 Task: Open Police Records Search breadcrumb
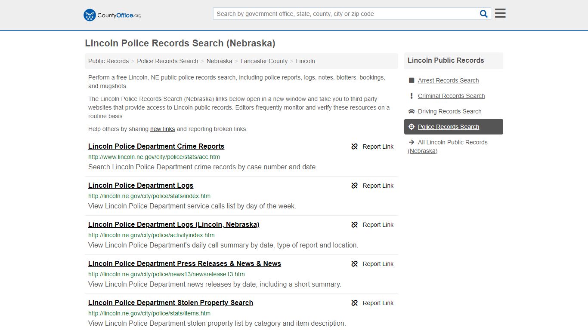167,61
